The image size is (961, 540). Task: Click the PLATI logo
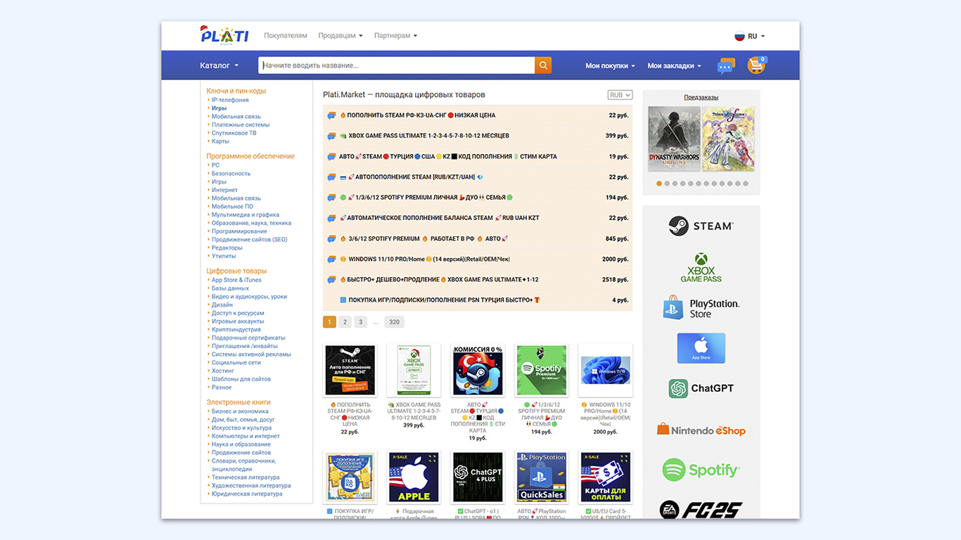pos(224,34)
